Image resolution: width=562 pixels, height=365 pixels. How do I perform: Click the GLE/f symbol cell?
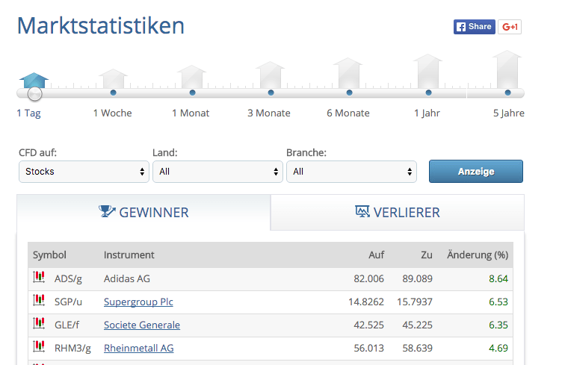[67, 325]
